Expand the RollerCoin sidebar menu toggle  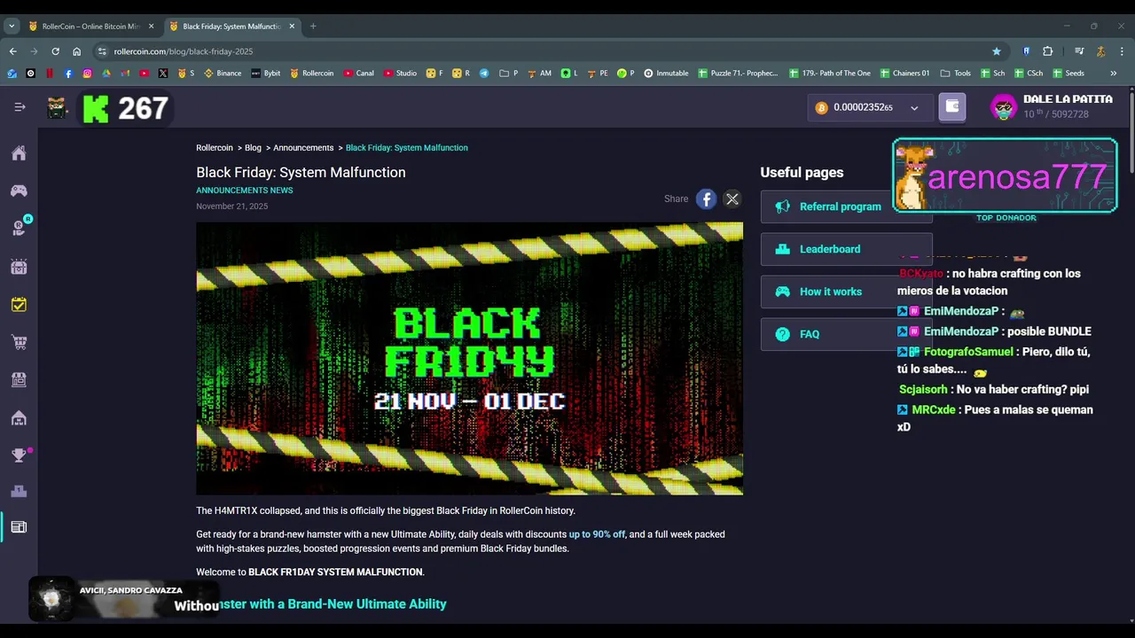(x=20, y=107)
